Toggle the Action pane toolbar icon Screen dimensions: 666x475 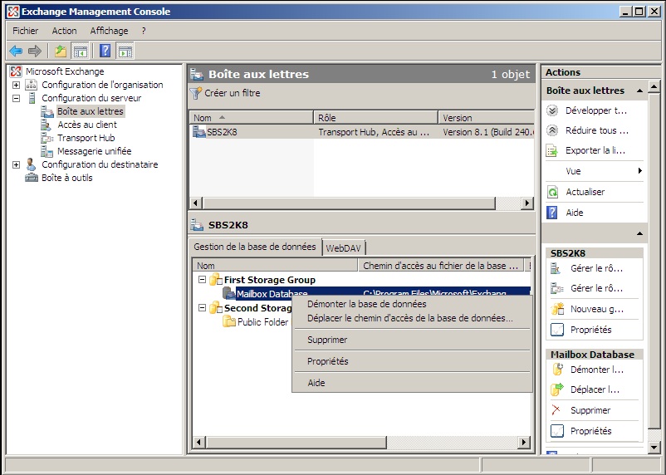click(125, 51)
